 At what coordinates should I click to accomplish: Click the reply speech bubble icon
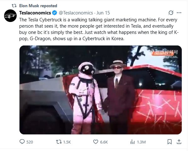22,142
